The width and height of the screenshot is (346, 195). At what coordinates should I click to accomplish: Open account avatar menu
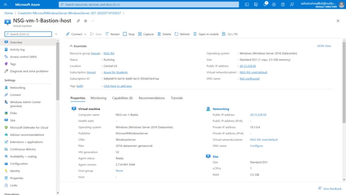point(342,4)
